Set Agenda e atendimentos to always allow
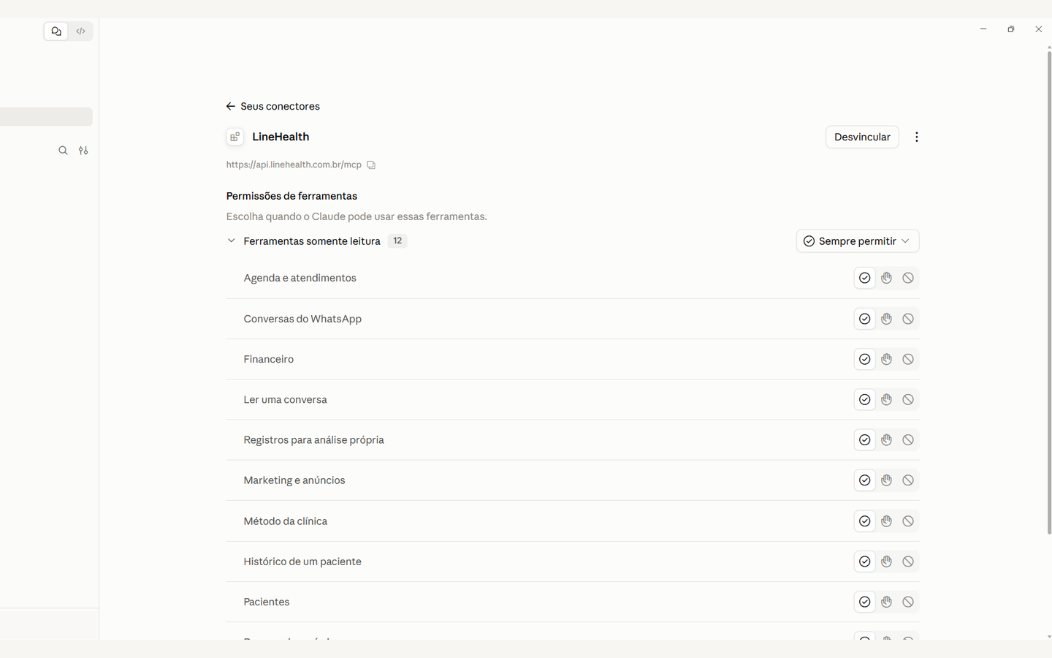The image size is (1052, 658). (x=864, y=278)
